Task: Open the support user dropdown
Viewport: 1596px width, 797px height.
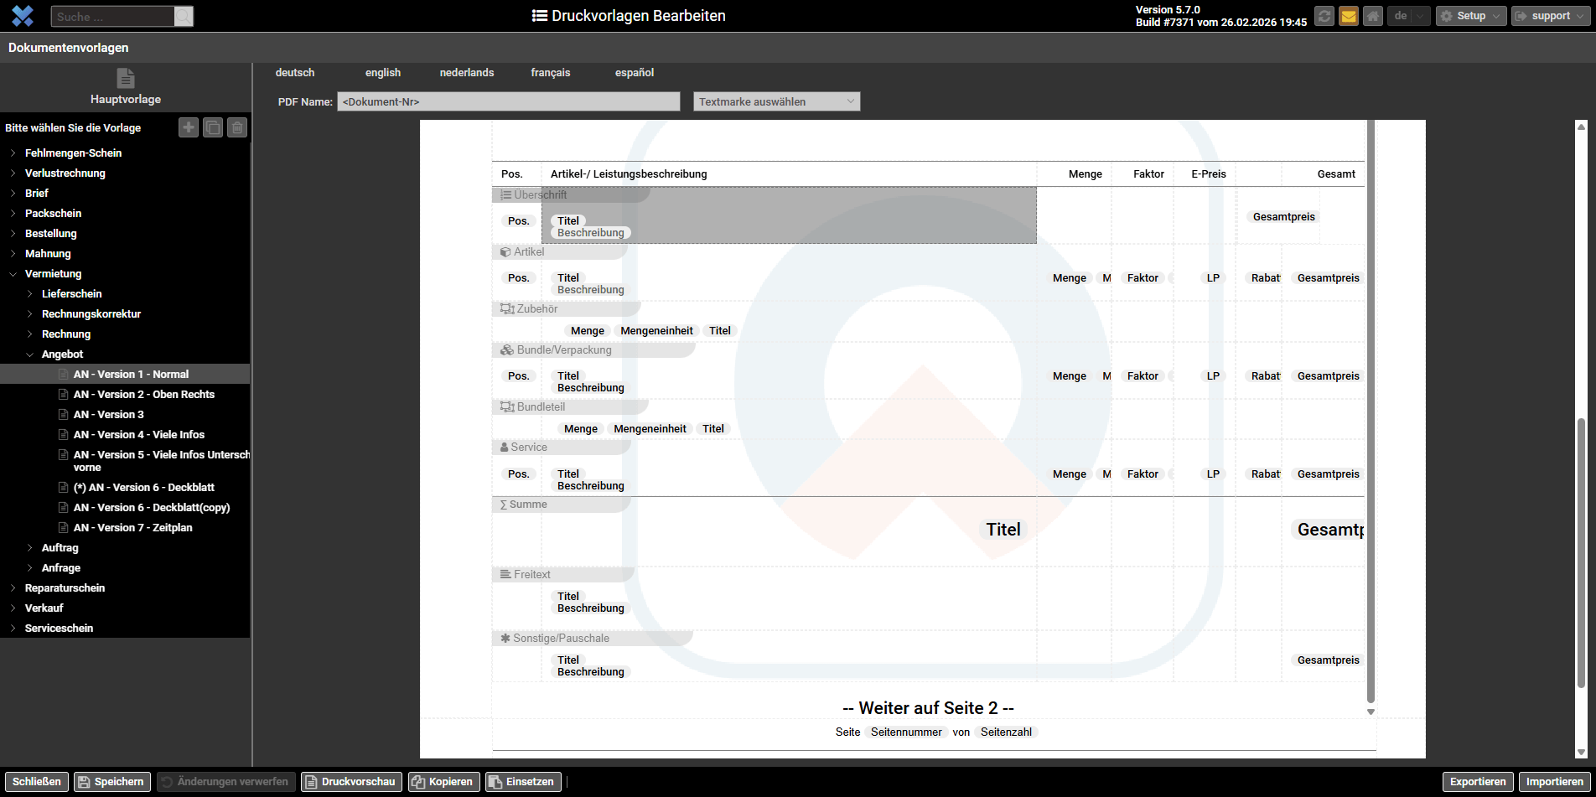Action: (x=1550, y=16)
